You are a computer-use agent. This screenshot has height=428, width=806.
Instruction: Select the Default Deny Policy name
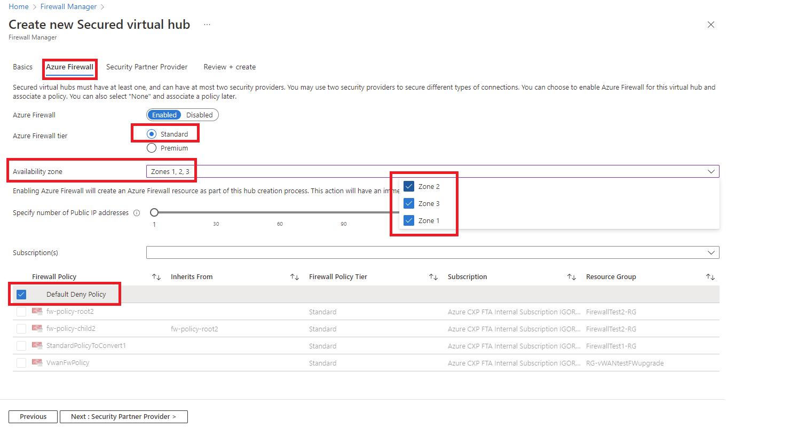(76, 295)
